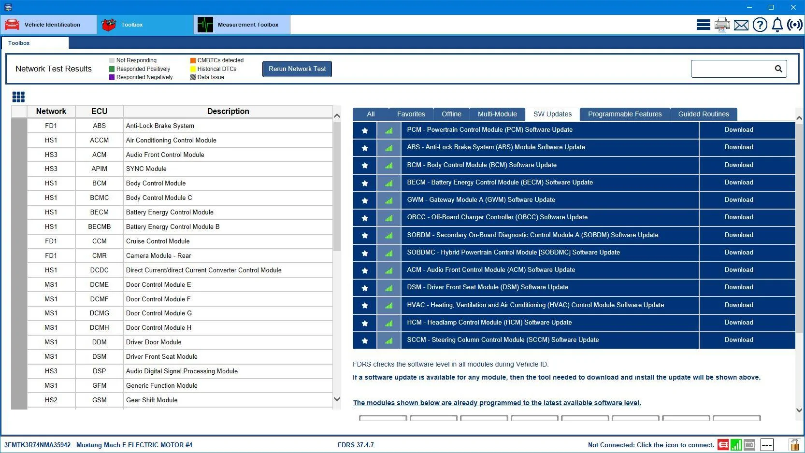Click signal bars icon for SOBDMC Software Update
The width and height of the screenshot is (805, 453).
[389, 253]
